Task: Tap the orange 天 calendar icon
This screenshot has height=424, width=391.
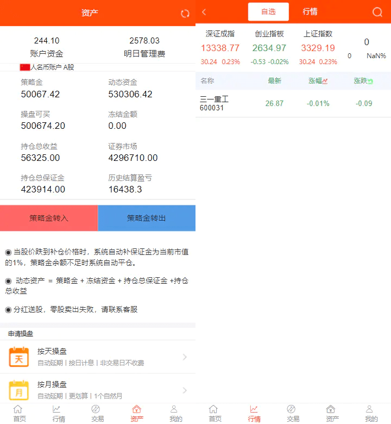Action: 19,357
